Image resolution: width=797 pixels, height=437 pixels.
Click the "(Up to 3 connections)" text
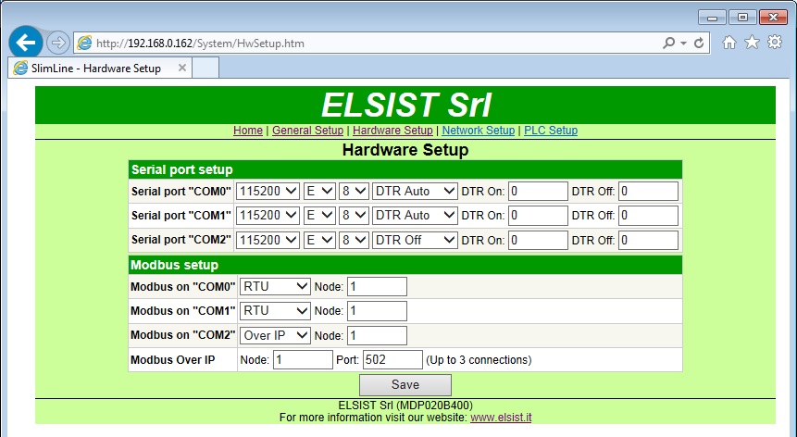pos(479,360)
